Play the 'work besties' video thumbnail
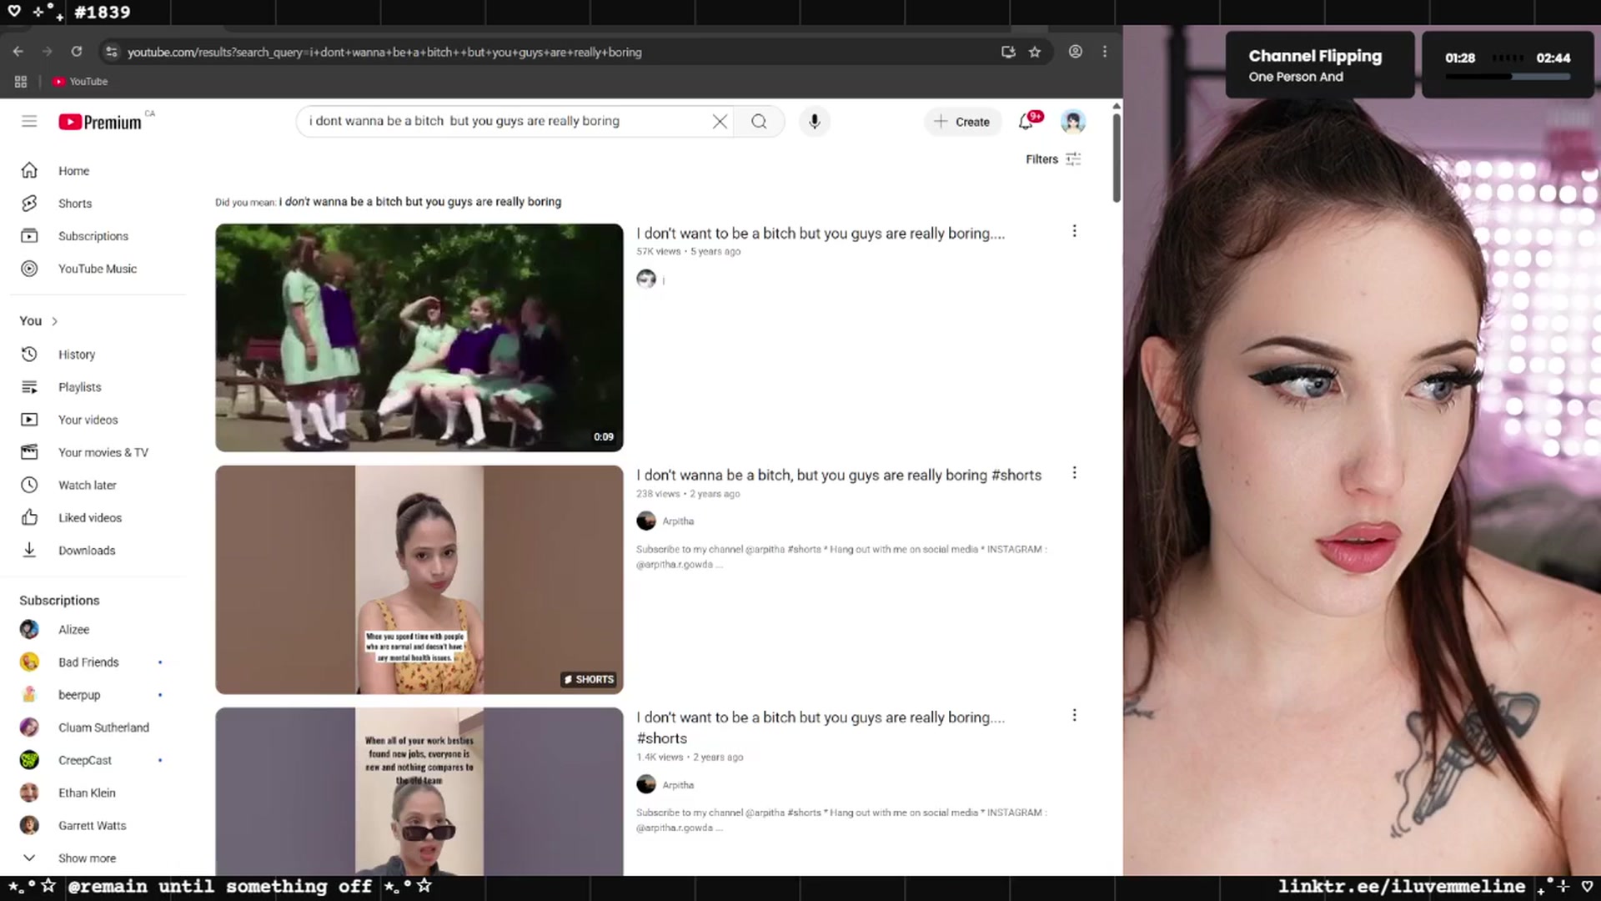 tap(419, 792)
